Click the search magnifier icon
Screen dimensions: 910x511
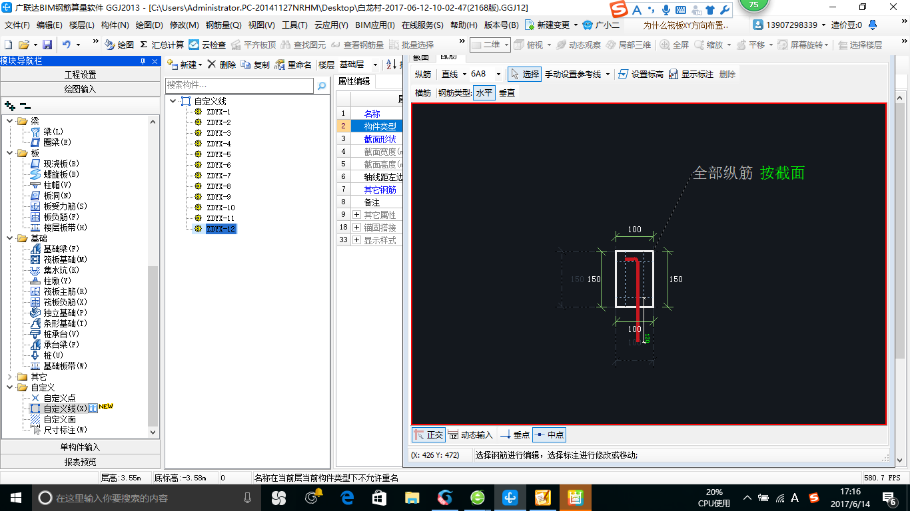pyautogui.click(x=322, y=86)
